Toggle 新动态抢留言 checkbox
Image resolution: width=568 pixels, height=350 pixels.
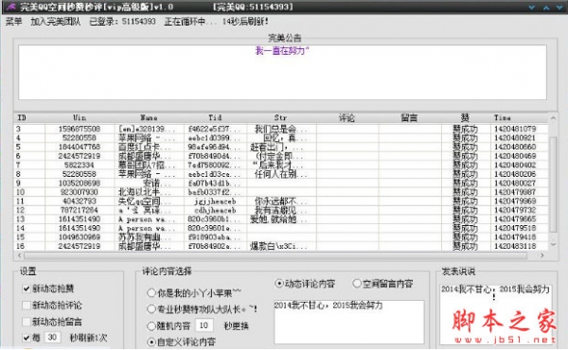coord(27,322)
